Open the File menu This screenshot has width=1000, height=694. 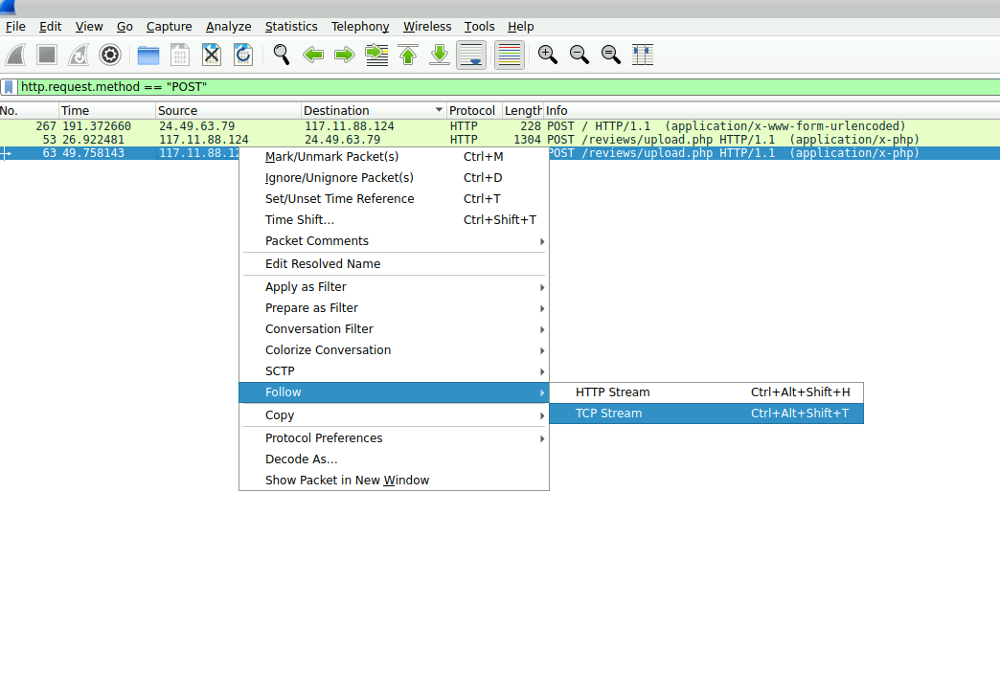click(15, 27)
